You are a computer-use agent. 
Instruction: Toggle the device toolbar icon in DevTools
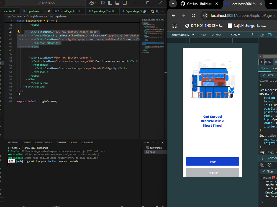point(270,35)
